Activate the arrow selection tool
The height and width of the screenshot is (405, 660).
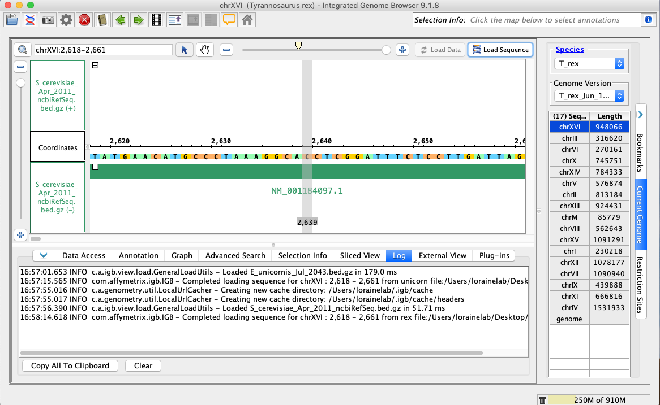[185, 50]
